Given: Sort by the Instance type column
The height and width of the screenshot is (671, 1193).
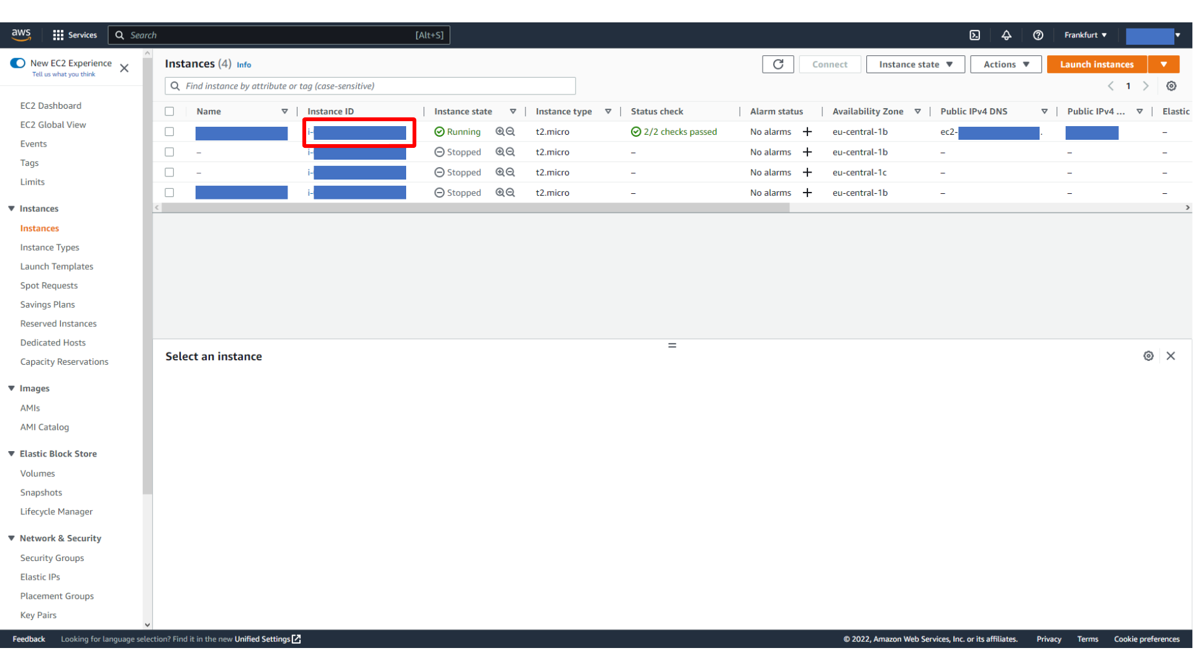Looking at the screenshot, I should click(608, 111).
